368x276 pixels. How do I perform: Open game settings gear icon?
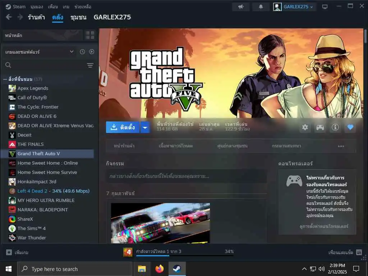click(305, 127)
